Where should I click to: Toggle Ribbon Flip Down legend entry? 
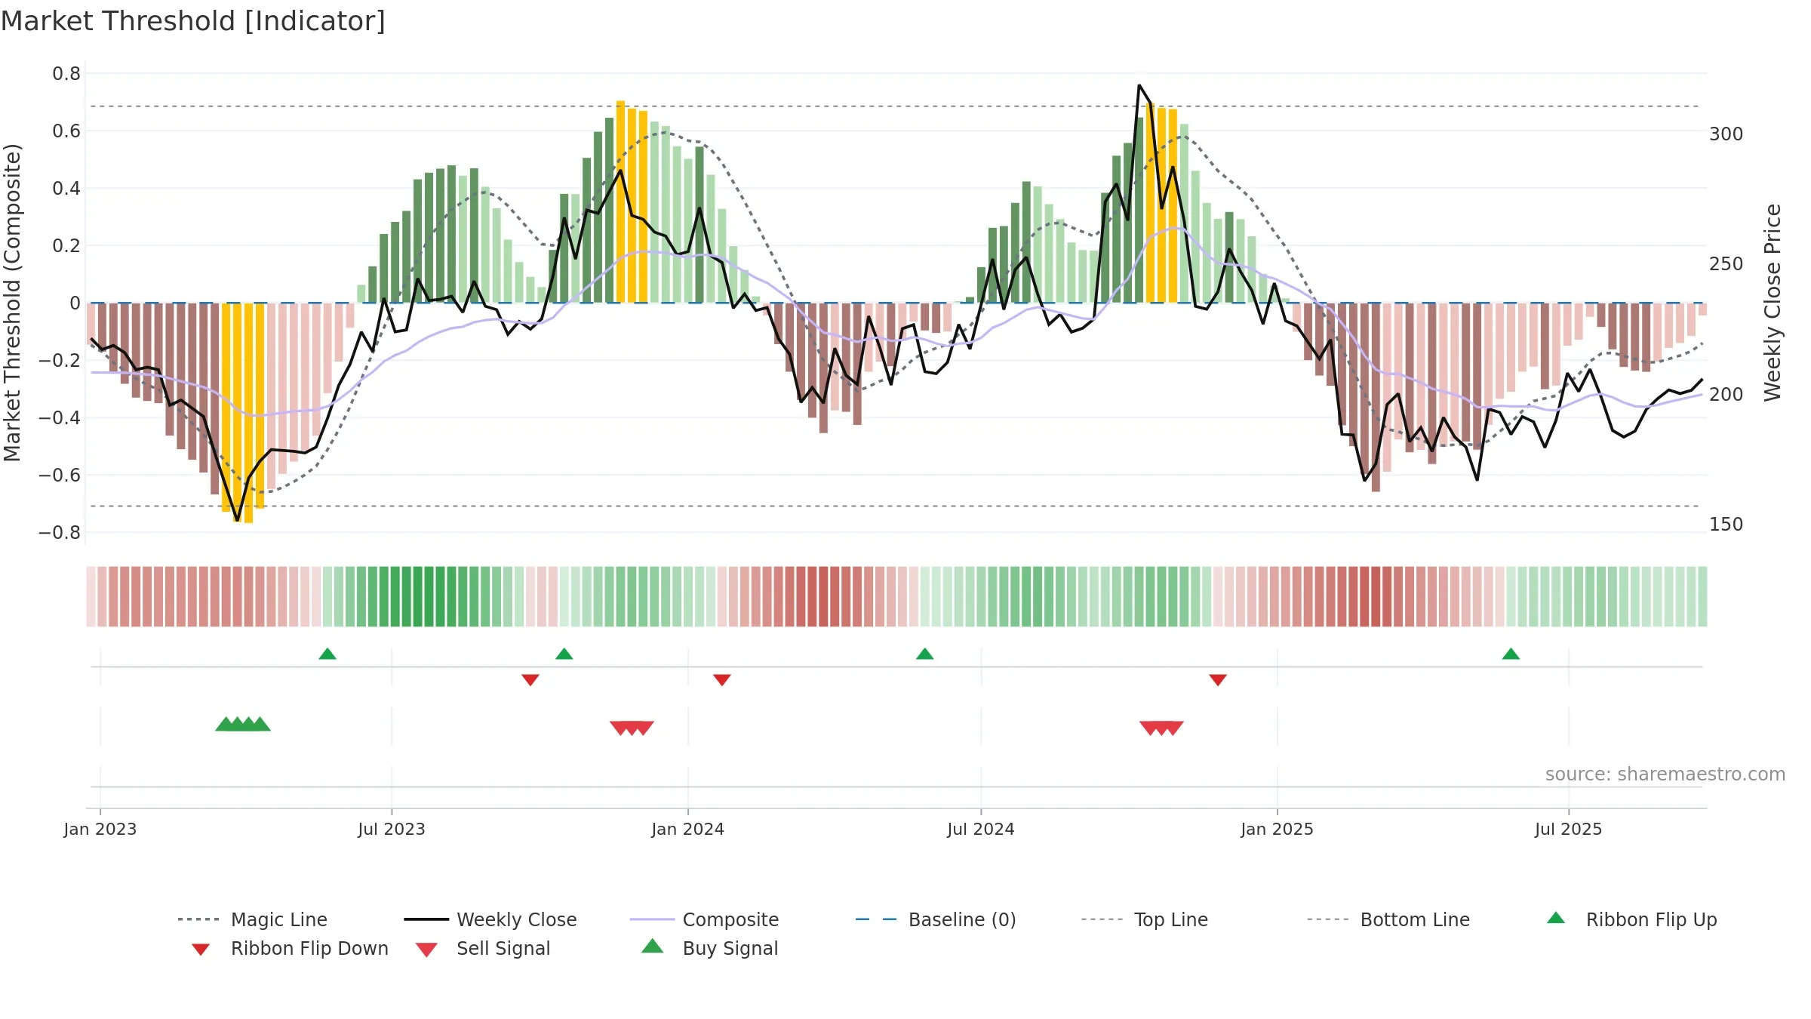(x=290, y=949)
